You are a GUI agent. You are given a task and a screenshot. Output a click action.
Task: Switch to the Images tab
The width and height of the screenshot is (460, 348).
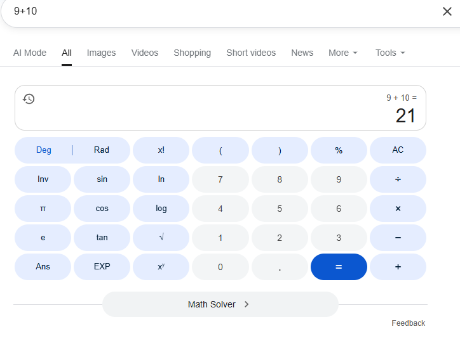[x=102, y=53]
